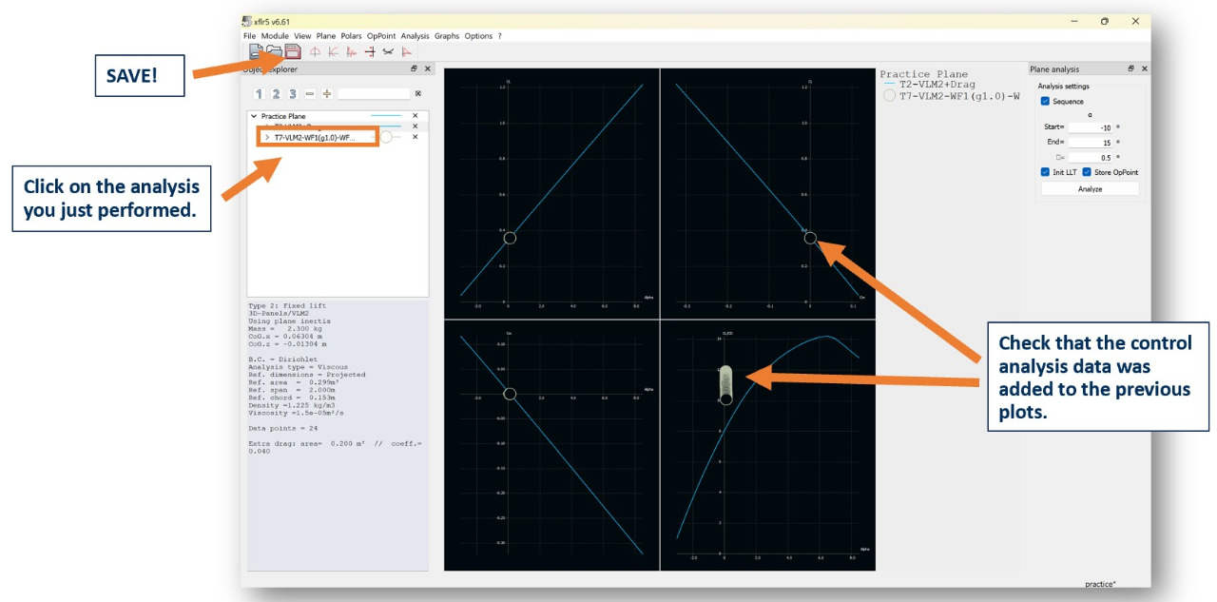The image size is (1217, 602).
Task: Click the number 3 button in Object Explorer
Action: (x=293, y=93)
